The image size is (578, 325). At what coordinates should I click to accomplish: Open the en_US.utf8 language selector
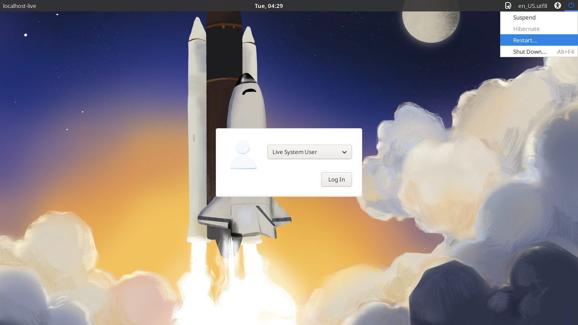coord(533,6)
